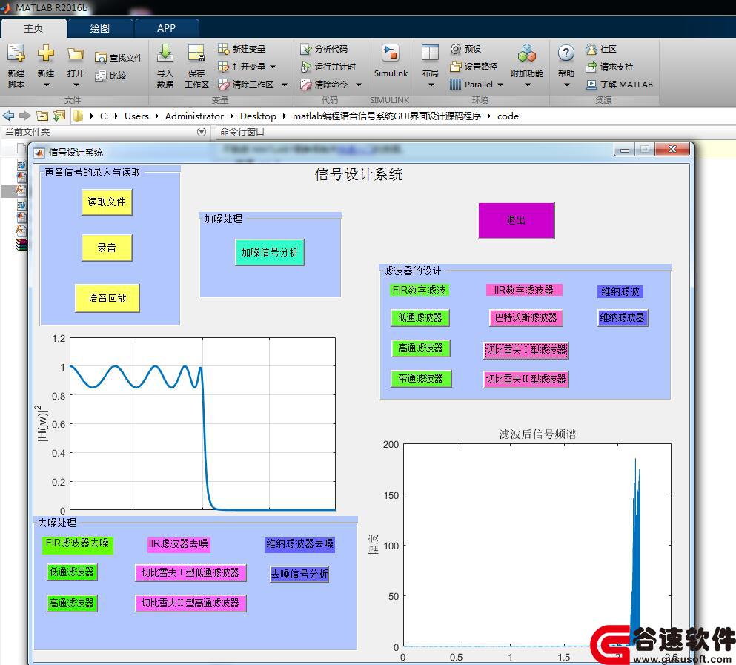
Task: Click the up one level folder icon
Action: pos(42,116)
